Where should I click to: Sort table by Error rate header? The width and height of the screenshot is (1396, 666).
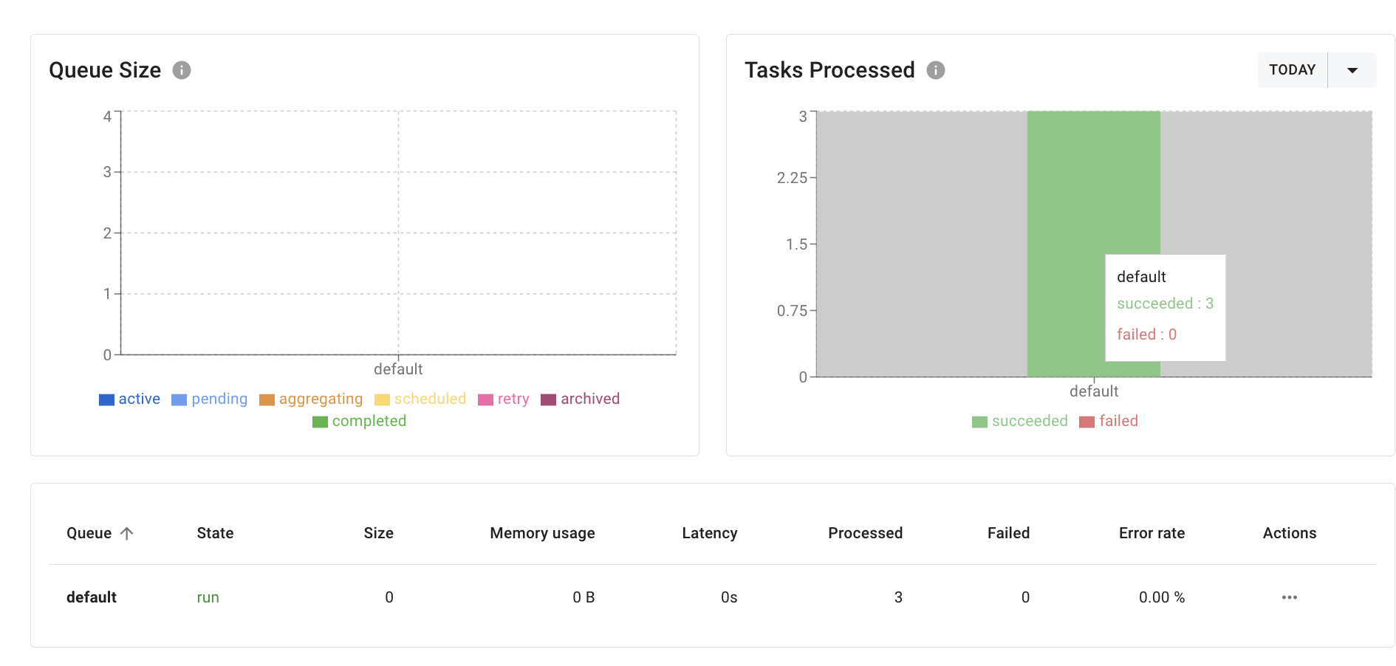[1151, 533]
